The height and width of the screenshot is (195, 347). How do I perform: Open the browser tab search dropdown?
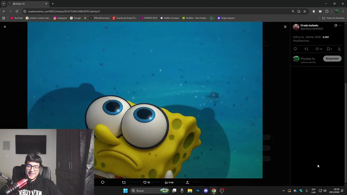coord(4,4)
